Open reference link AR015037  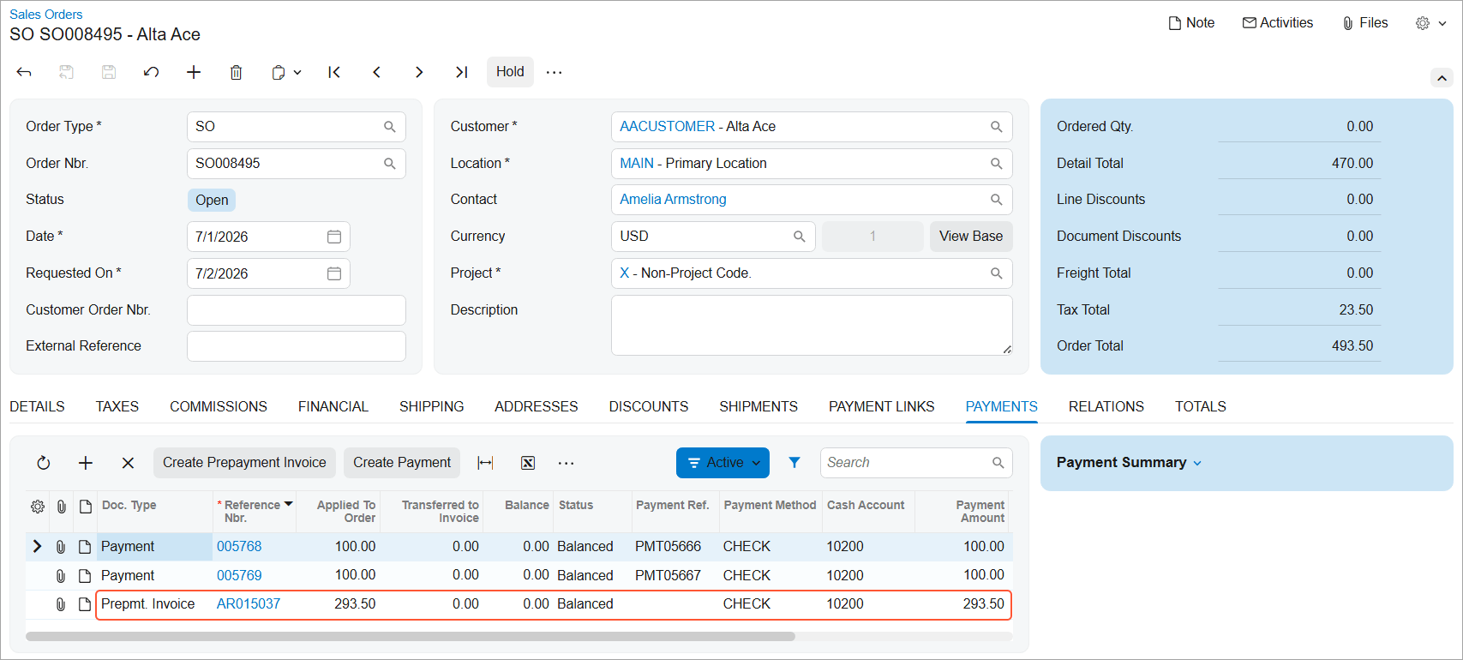pos(249,604)
